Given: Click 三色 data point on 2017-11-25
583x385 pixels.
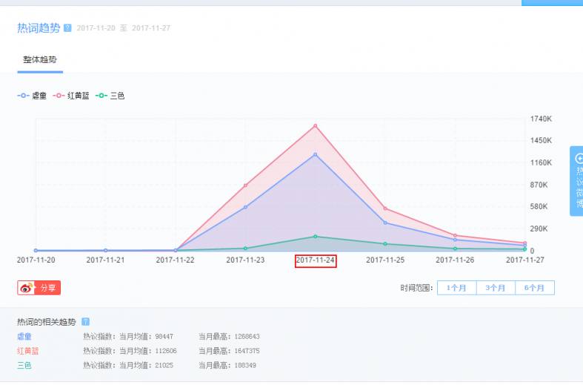Looking at the screenshot, I should point(385,244).
